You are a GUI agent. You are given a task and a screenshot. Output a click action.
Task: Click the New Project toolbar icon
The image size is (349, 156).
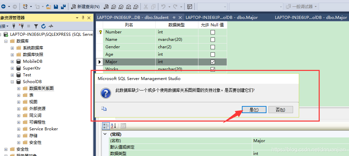click(x=25, y=7)
